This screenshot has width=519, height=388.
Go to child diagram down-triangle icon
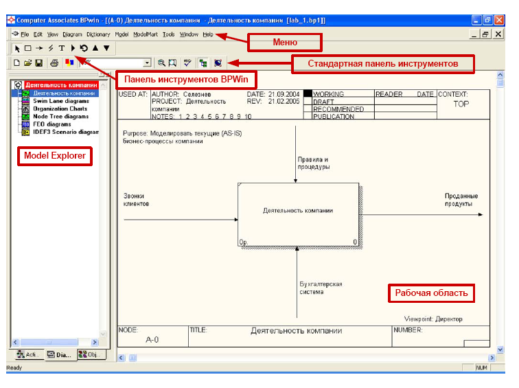(x=106, y=48)
